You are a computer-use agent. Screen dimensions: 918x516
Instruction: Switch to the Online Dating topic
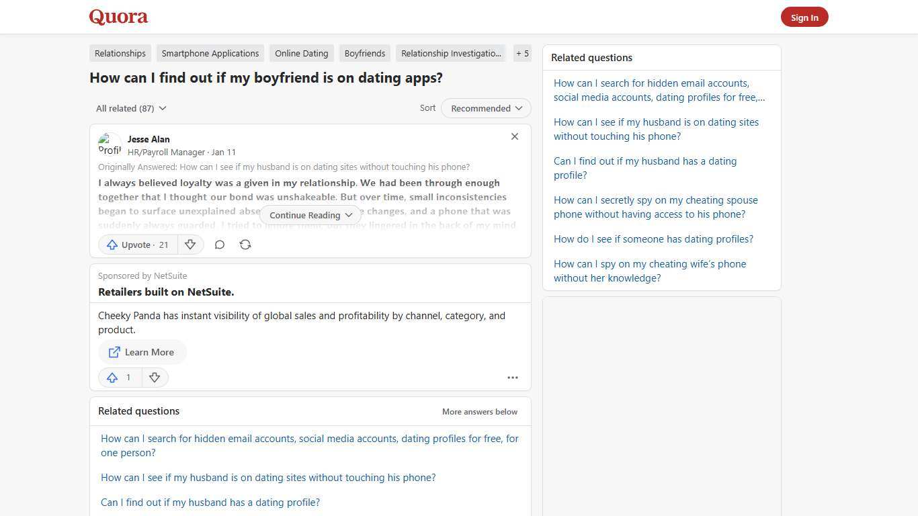301,53
